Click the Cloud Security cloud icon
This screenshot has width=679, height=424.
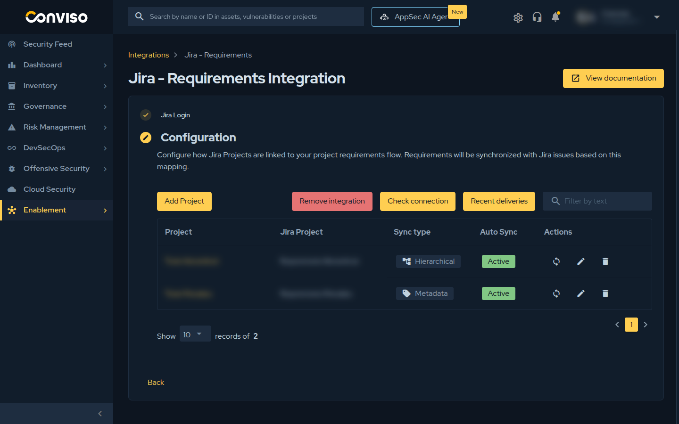(x=12, y=189)
